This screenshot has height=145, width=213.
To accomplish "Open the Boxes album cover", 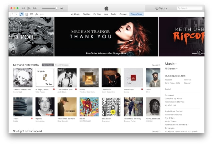I will click(89, 78).
